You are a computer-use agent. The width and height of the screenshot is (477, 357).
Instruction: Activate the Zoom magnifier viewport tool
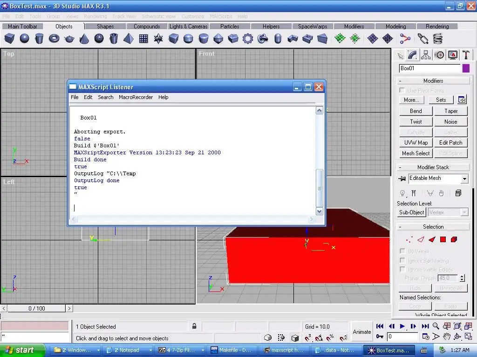(436, 326)
